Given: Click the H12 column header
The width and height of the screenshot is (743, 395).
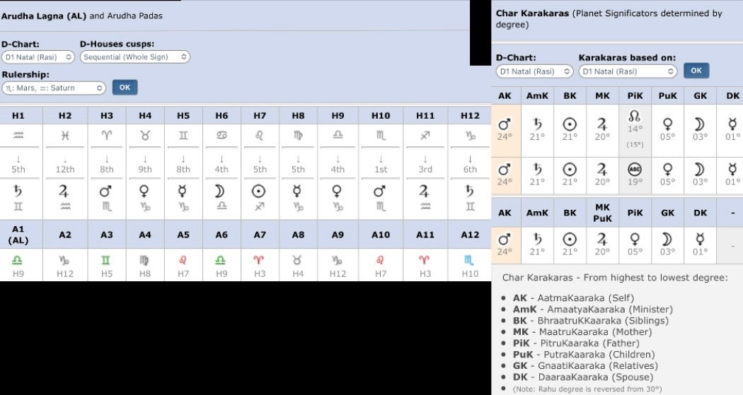Looking at the screenshot, I should pos(470,116).
